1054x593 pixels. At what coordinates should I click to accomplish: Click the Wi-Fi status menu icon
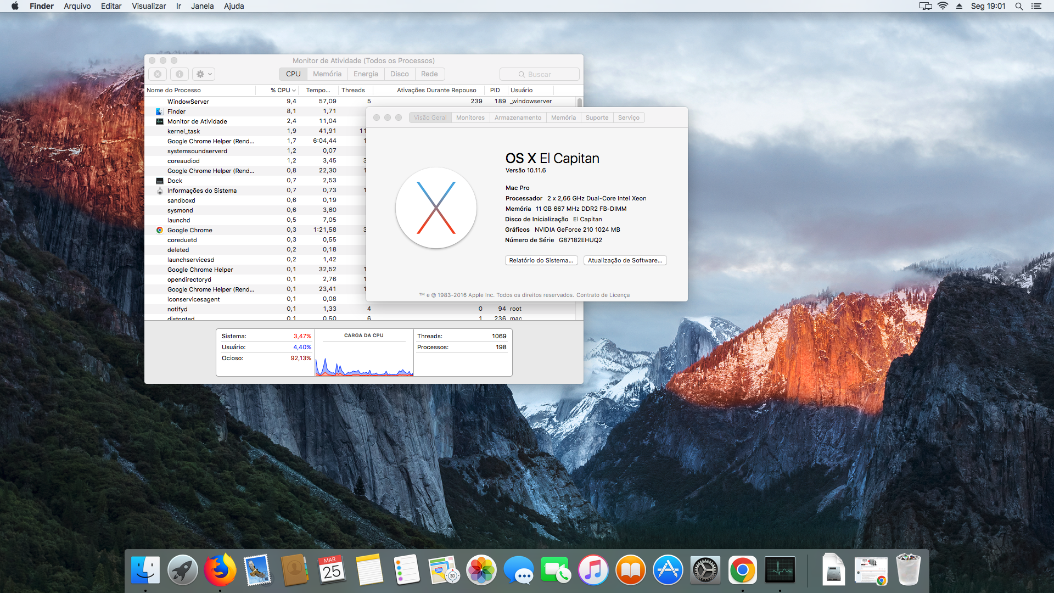click(943, 6)
